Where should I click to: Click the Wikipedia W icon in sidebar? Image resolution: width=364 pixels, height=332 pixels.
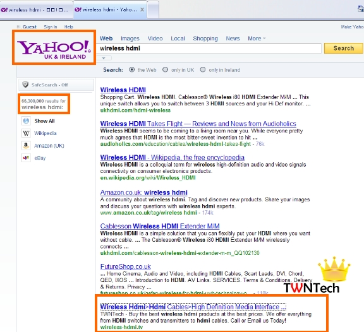pos(27,133)
